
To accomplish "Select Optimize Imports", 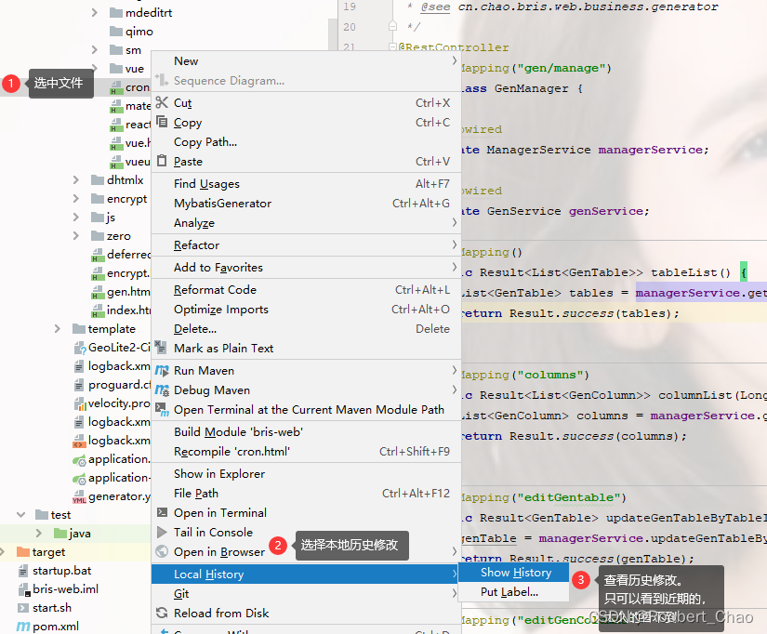I will tap(306, 310).
